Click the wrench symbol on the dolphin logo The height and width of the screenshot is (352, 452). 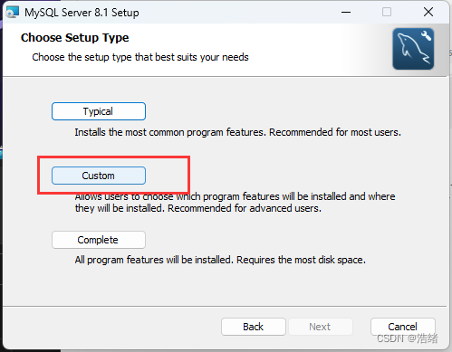[426, 36]
